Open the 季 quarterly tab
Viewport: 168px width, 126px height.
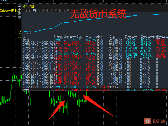[x=43, y=10]
